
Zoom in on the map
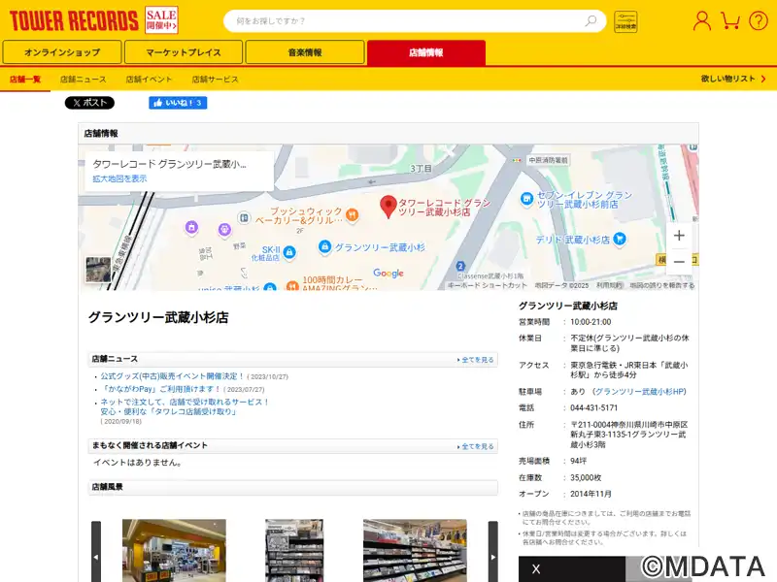coord(679,236)
